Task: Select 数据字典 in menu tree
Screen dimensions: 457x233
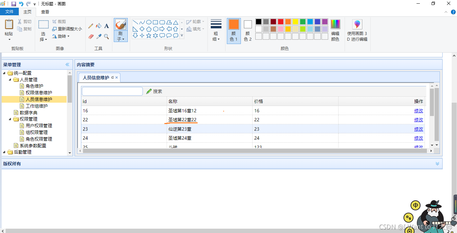Action: point(28,113)
